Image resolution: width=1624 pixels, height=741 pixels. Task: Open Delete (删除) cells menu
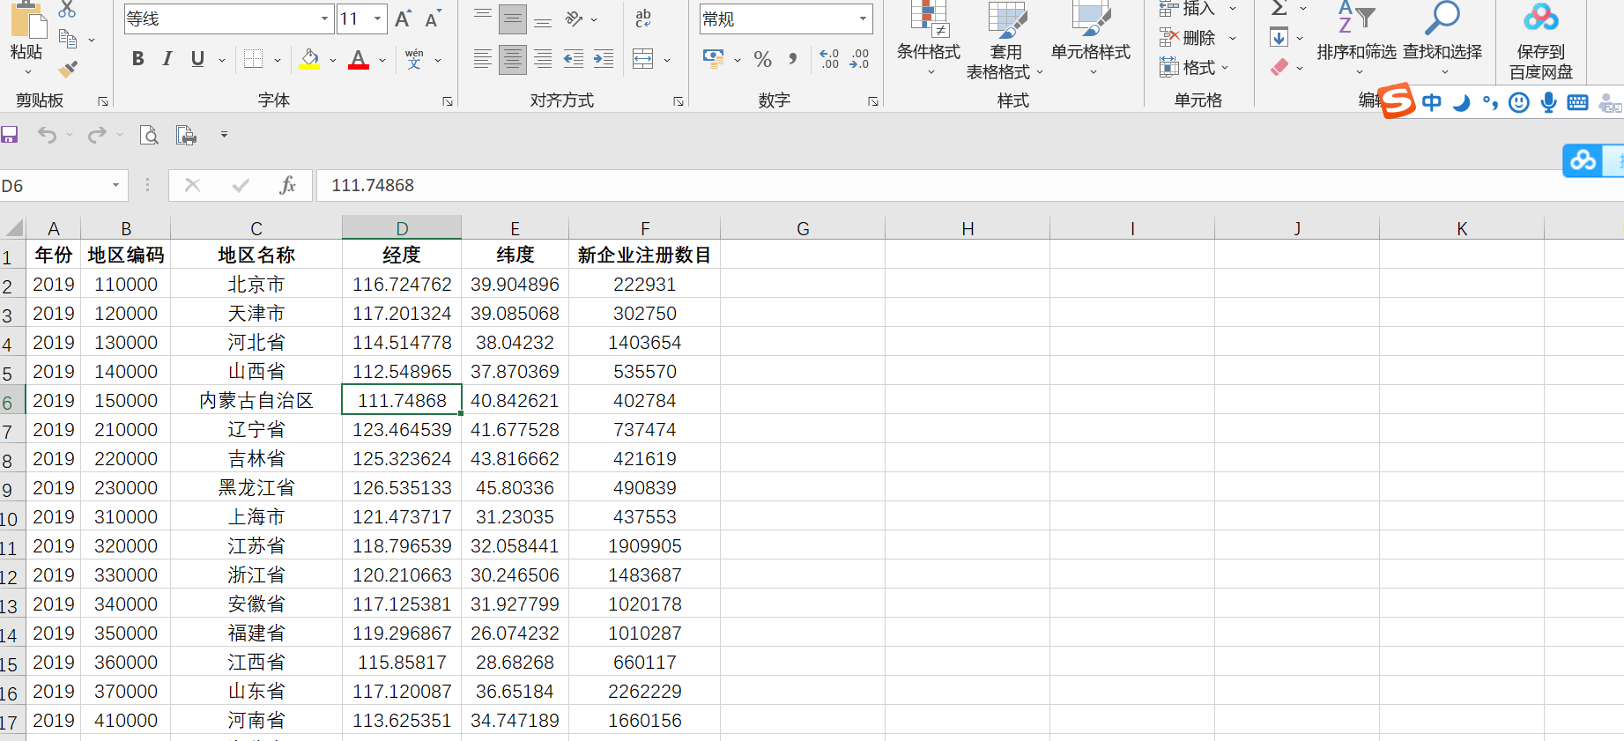point(1198,38)
